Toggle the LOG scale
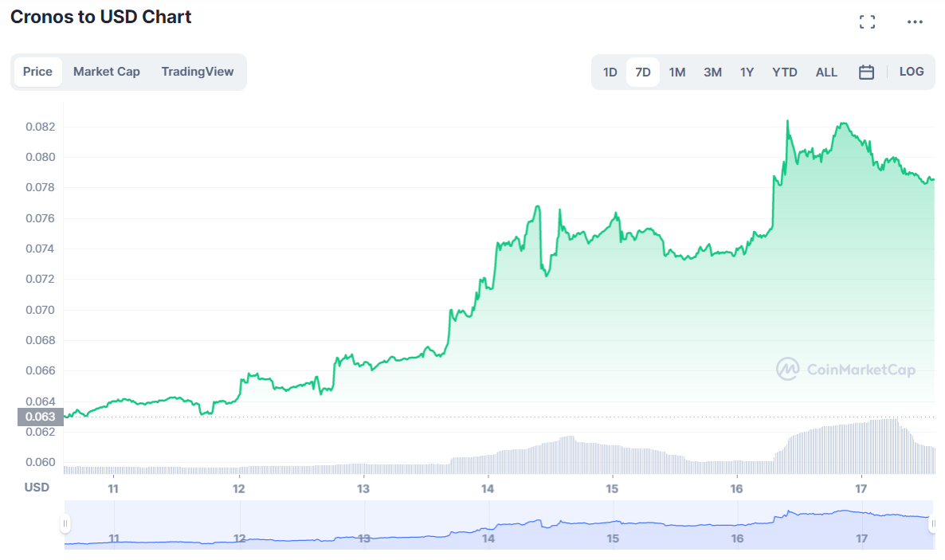This screenshot has height=560, width=945. click(912, 72)
